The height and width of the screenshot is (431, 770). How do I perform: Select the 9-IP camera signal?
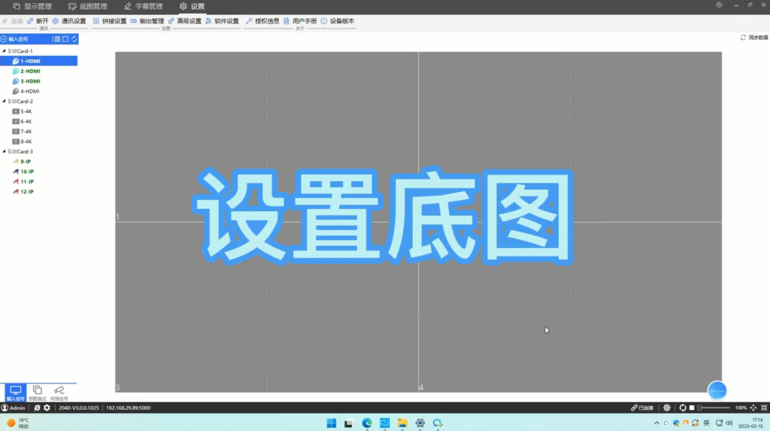(22, 161)
